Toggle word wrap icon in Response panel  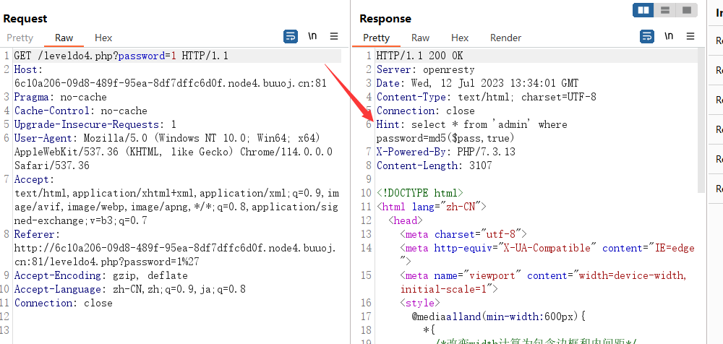[x=647, y=36]
